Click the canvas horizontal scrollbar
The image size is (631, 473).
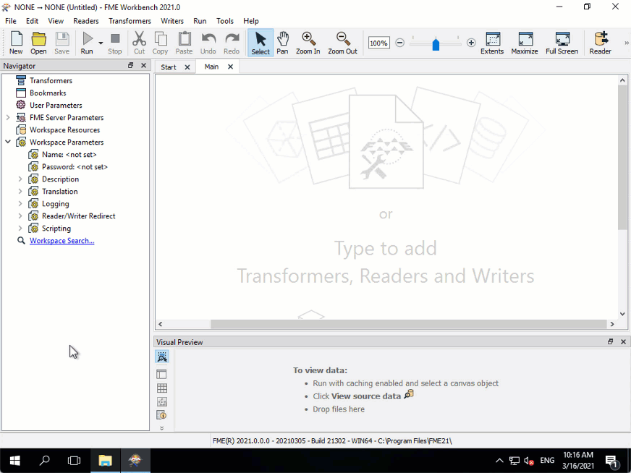click(408, 324)
